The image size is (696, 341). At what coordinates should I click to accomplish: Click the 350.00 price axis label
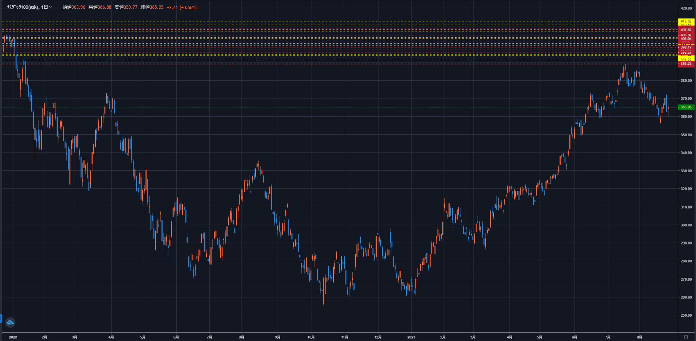pos(686,135)
